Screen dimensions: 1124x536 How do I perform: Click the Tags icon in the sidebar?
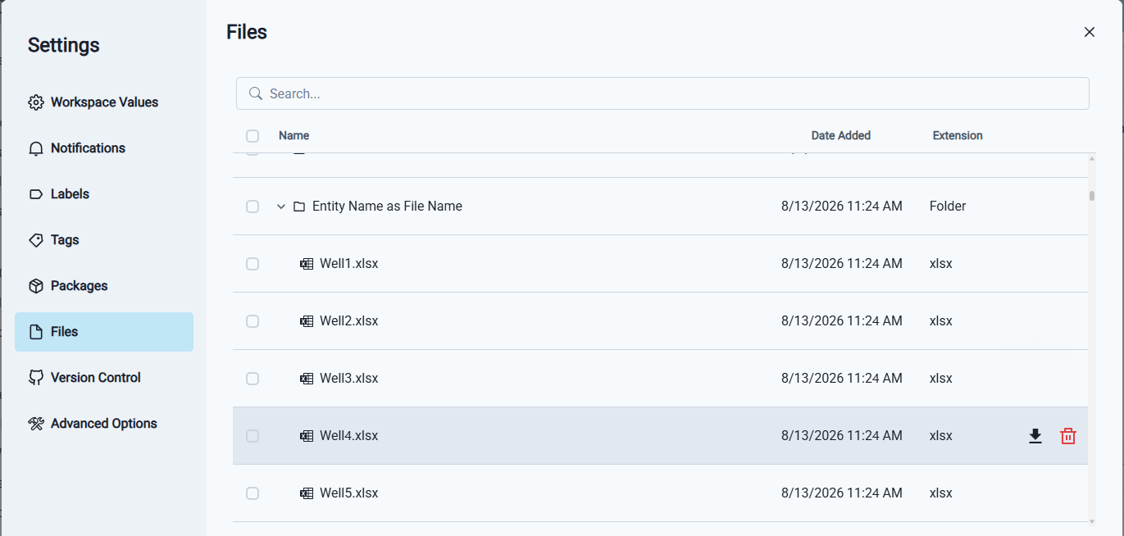tap(35, 240)
